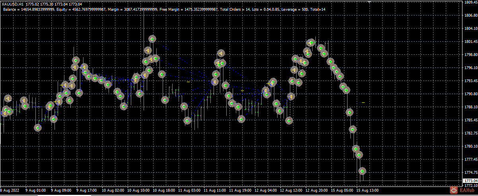Screen dimensions: 478x196
Task: Click the 1804.10 price axis label
Action: (470, 29)
